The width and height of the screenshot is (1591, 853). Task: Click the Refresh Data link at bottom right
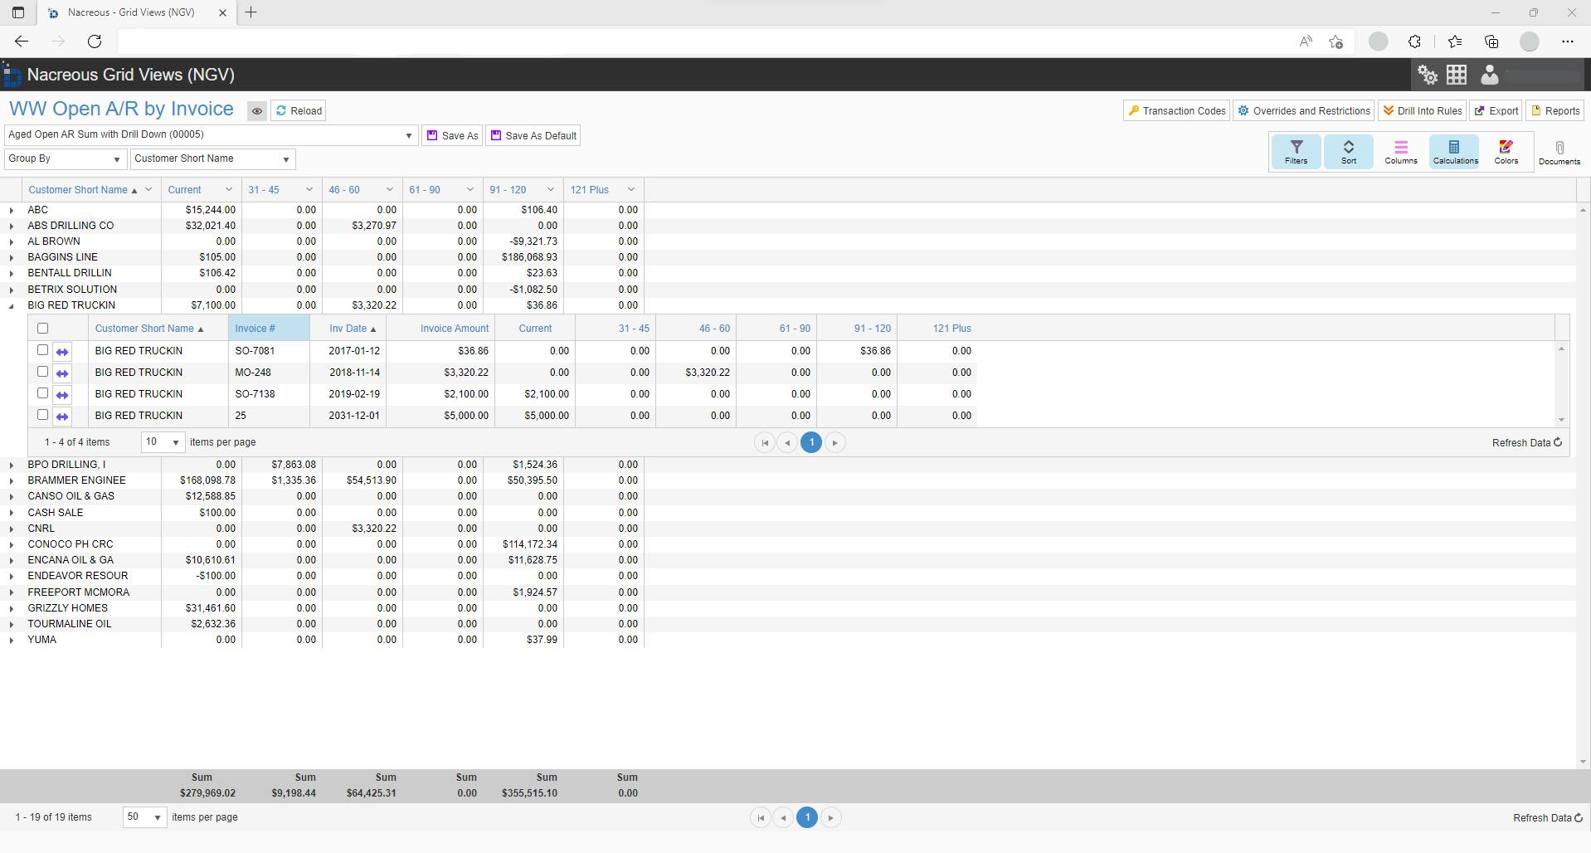click(1545, 817)
